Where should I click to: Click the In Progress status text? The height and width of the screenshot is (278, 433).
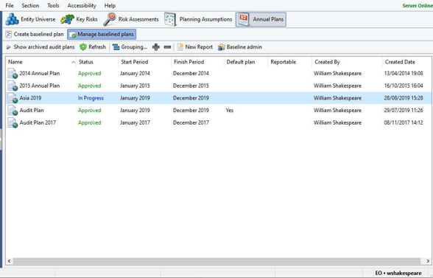(x=91, y=98)
